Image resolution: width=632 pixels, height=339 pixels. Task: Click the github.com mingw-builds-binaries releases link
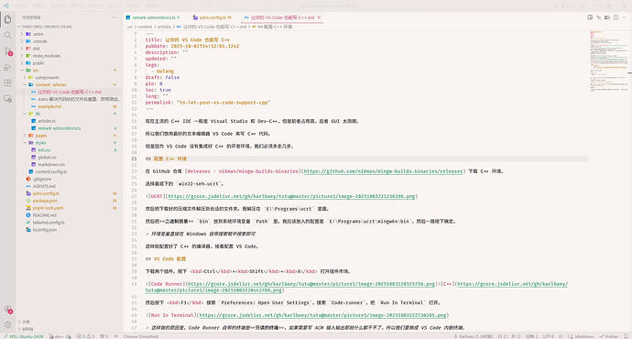click(383, 171)
